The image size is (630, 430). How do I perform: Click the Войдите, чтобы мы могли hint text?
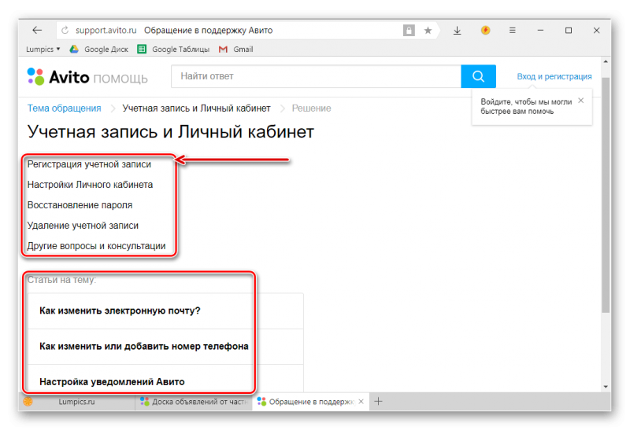coord(526,107)
